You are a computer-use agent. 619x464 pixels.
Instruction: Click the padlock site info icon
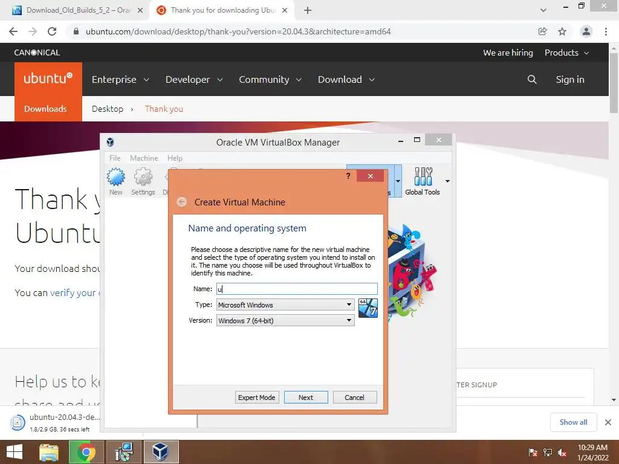click(76, 31)
